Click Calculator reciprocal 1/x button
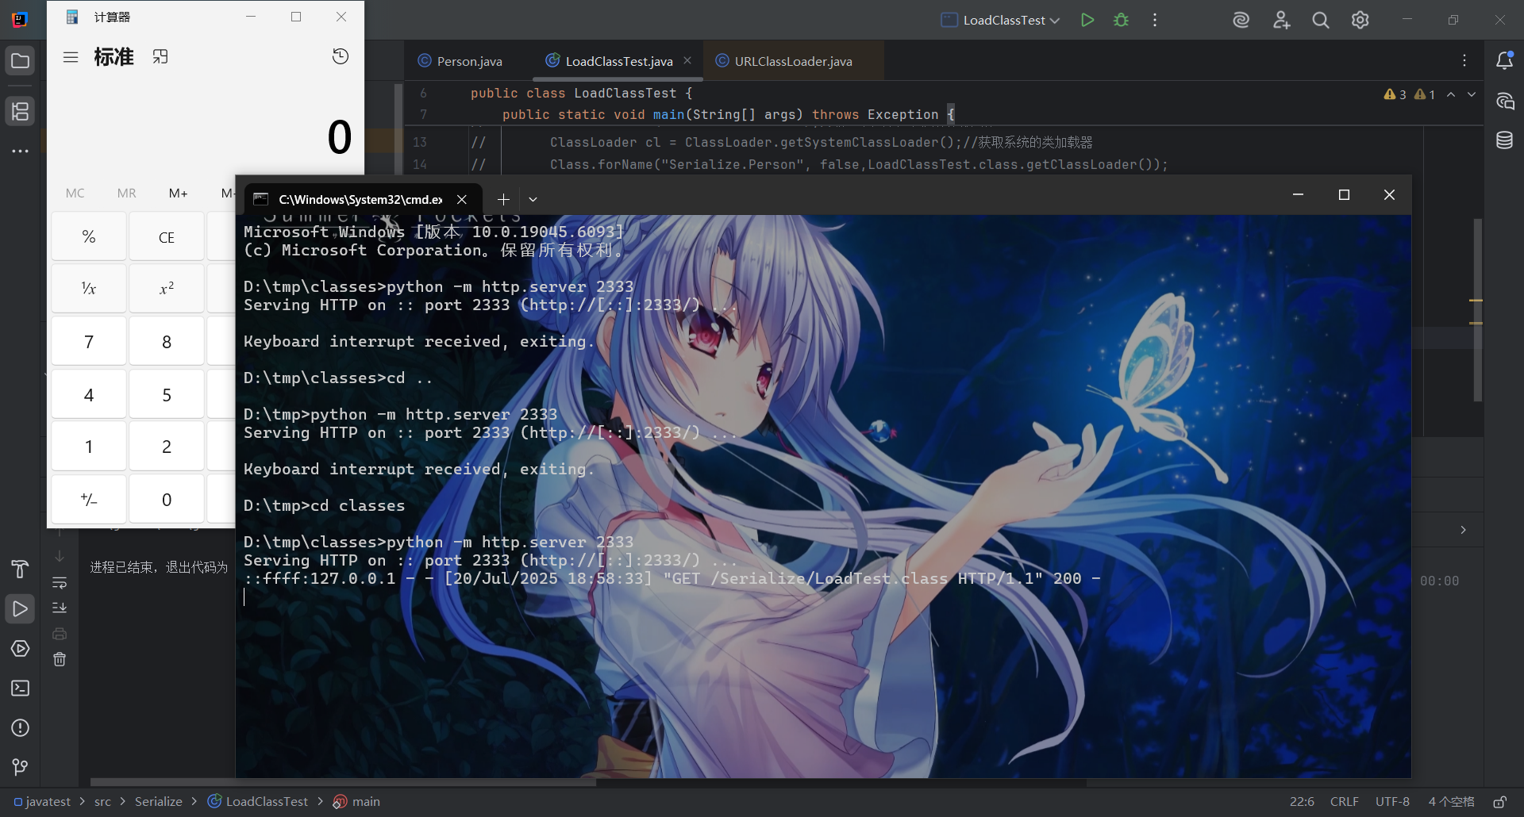 [x=89, y=289]
